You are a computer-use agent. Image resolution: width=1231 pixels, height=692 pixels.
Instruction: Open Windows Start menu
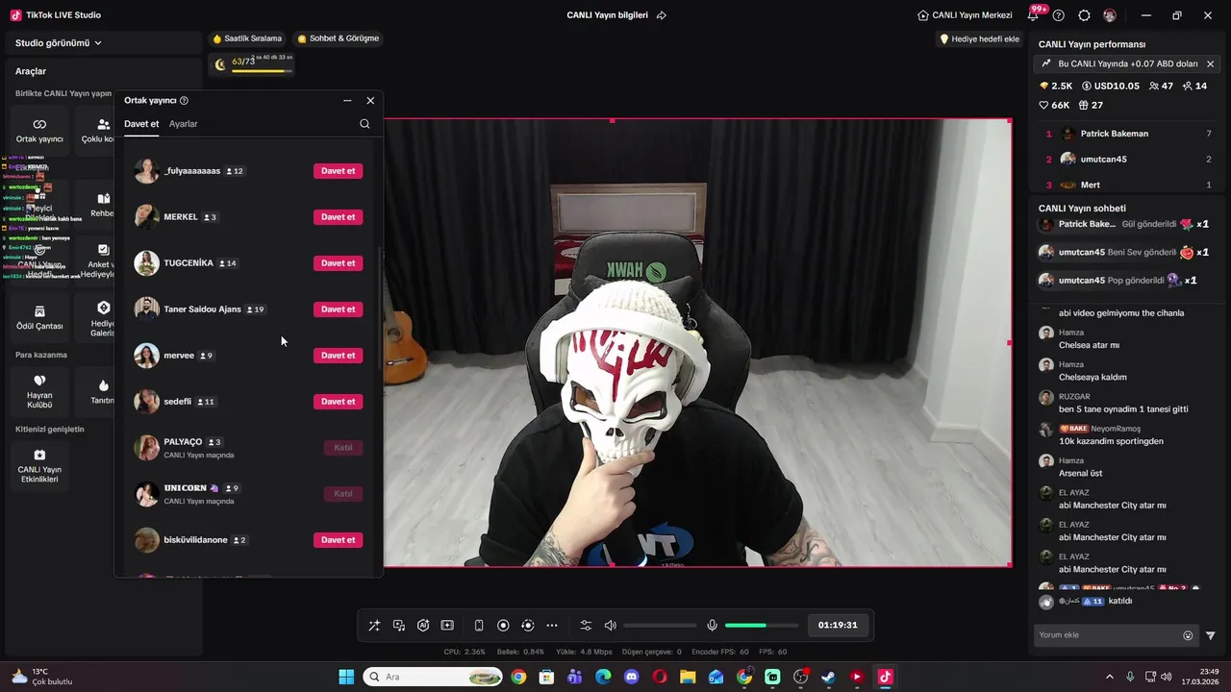346,677
